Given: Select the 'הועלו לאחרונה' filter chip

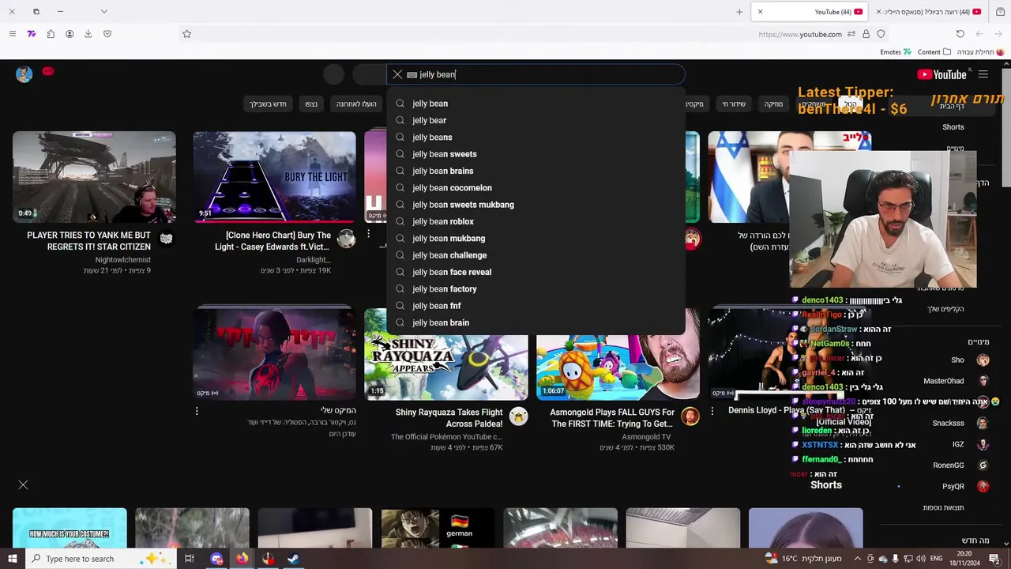Looking at the screenshot, I should 356,104.
